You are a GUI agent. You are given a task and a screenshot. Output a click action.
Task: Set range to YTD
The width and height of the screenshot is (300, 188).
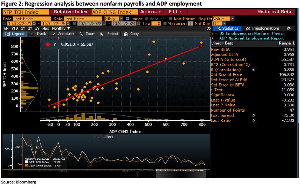pyautogui.click(x=14, y=28)
